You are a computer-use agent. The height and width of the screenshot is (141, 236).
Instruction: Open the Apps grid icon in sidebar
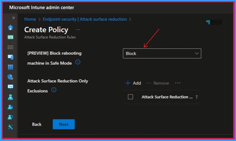pyautogui.click(x=10, y=67)
